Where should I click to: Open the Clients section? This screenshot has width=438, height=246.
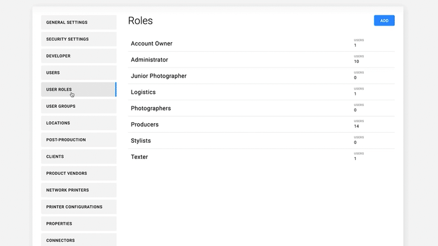coord(79,156)
